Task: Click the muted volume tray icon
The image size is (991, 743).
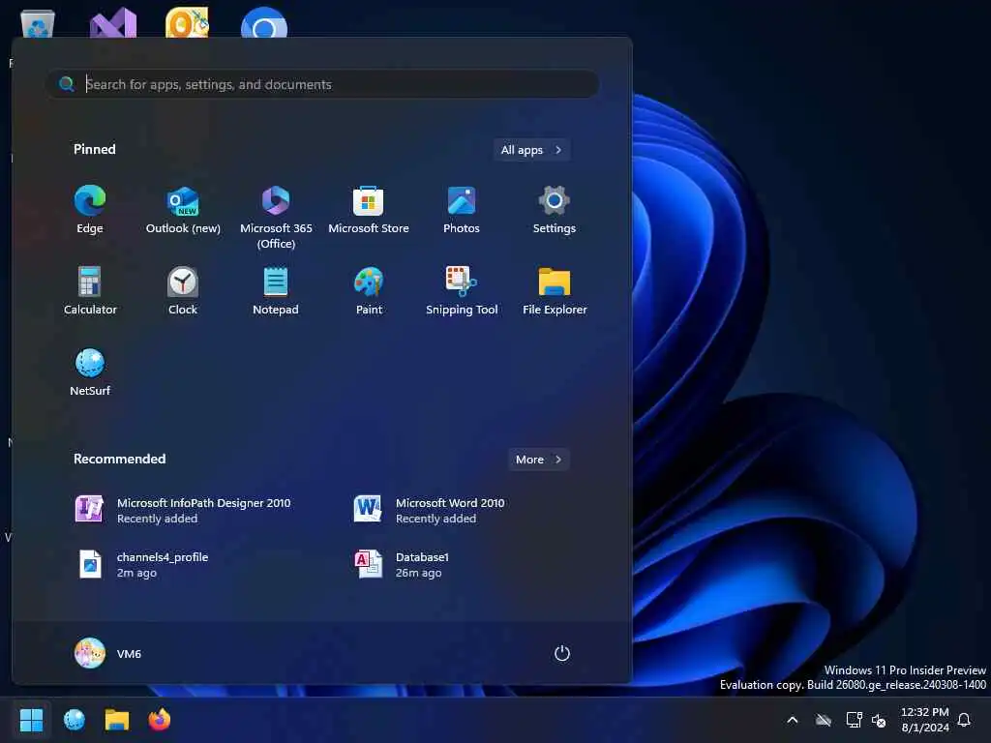Action: pos(879,720)
